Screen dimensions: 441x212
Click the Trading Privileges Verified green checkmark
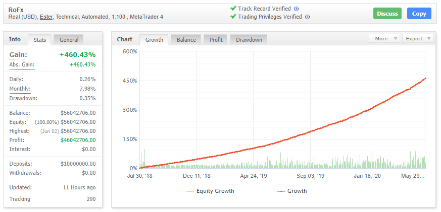pos(233,16)
